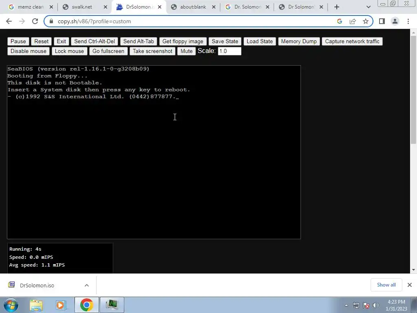Viewport: 417px width, 313px height.
Task: Switch to the Dr. Solomon Google search tab
Action: [x=246, y=7]
